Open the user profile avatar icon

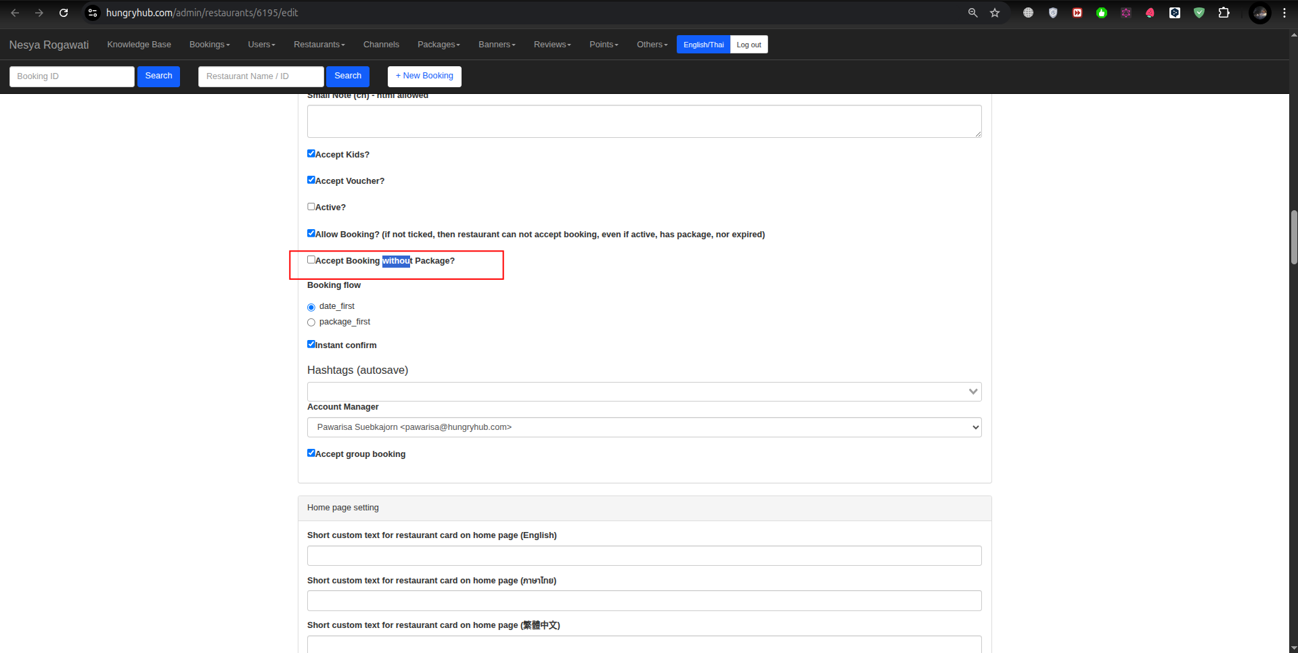(1259, 13)
